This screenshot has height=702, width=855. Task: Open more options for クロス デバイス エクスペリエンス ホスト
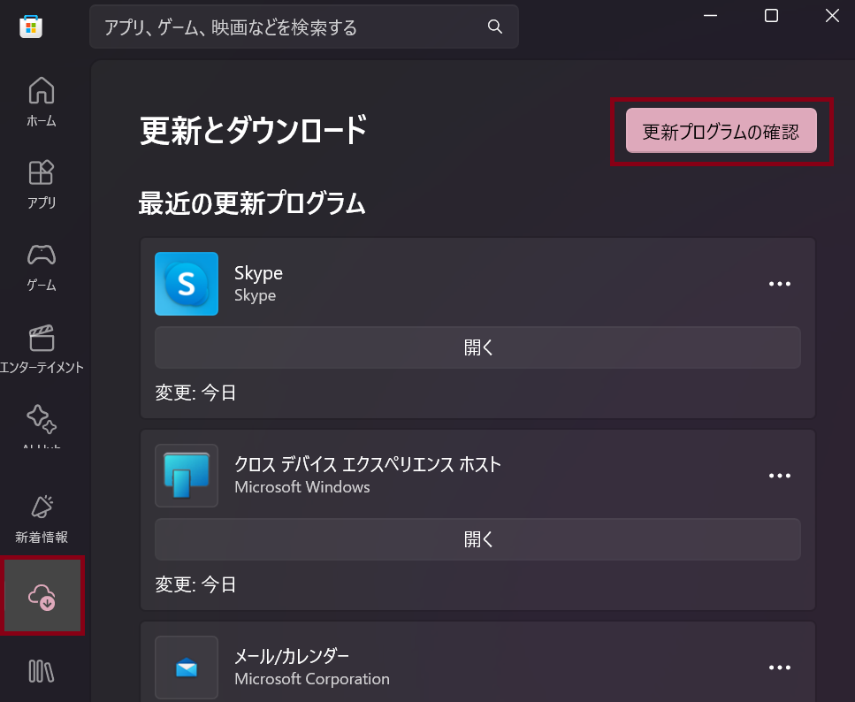coord(779,476)
